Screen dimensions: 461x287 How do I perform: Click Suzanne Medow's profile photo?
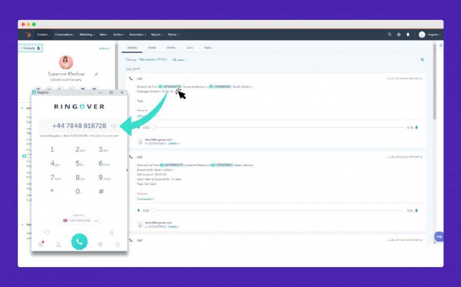[x=66, y=62]
